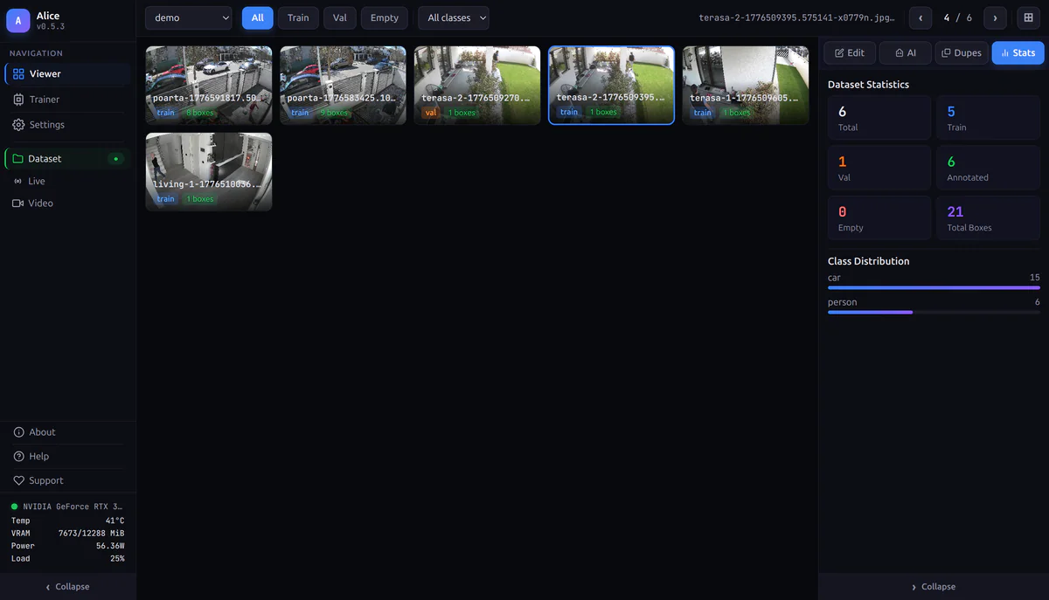The height and width of the screenshot is (600, 1049).
Task: Open the demo dataset dropdown
Action: 188,17
